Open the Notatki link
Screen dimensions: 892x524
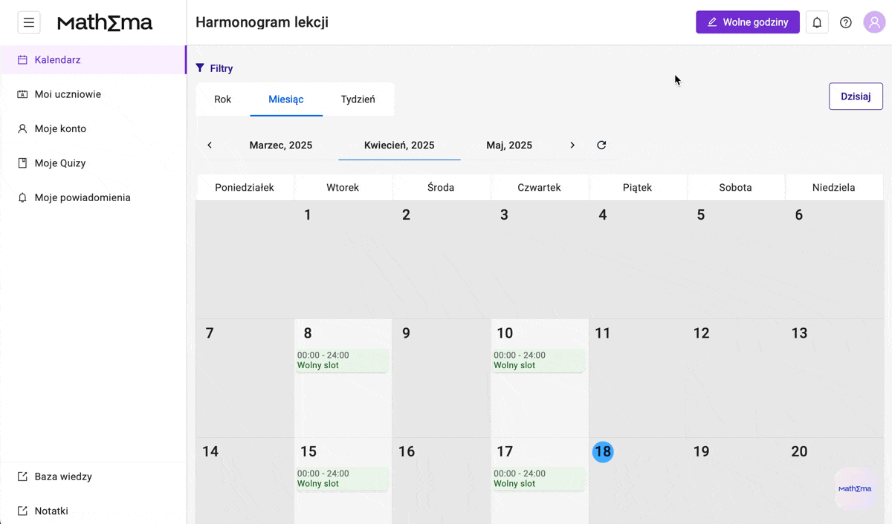click(x=93, y=511)
